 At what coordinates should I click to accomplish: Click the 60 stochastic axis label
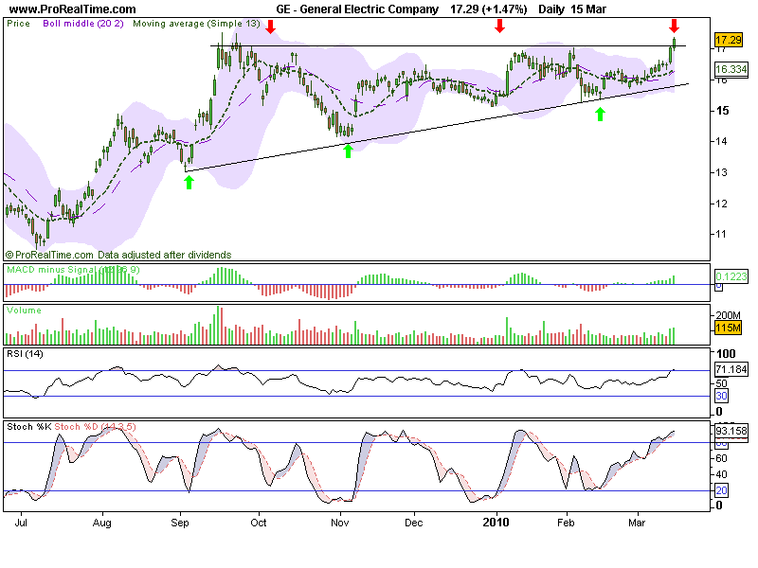pos(721,458)
